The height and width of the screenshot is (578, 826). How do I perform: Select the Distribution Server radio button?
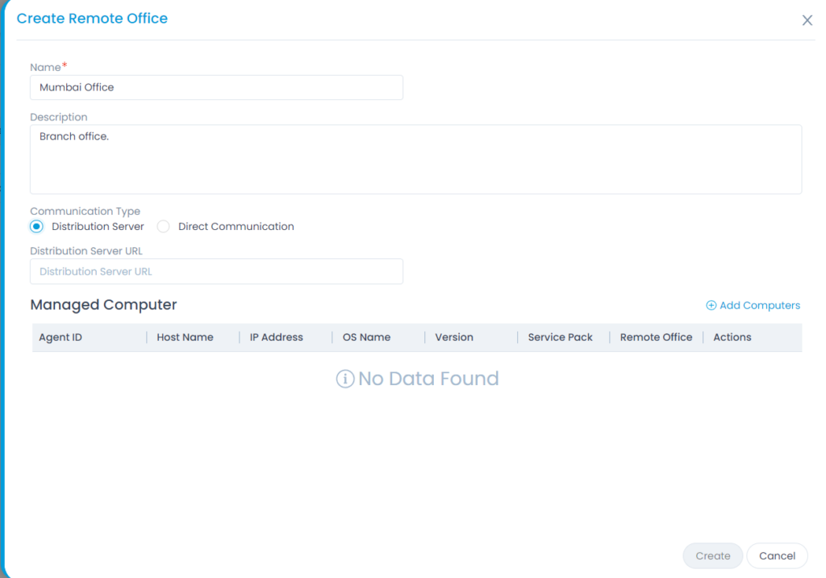click(36, 227)
